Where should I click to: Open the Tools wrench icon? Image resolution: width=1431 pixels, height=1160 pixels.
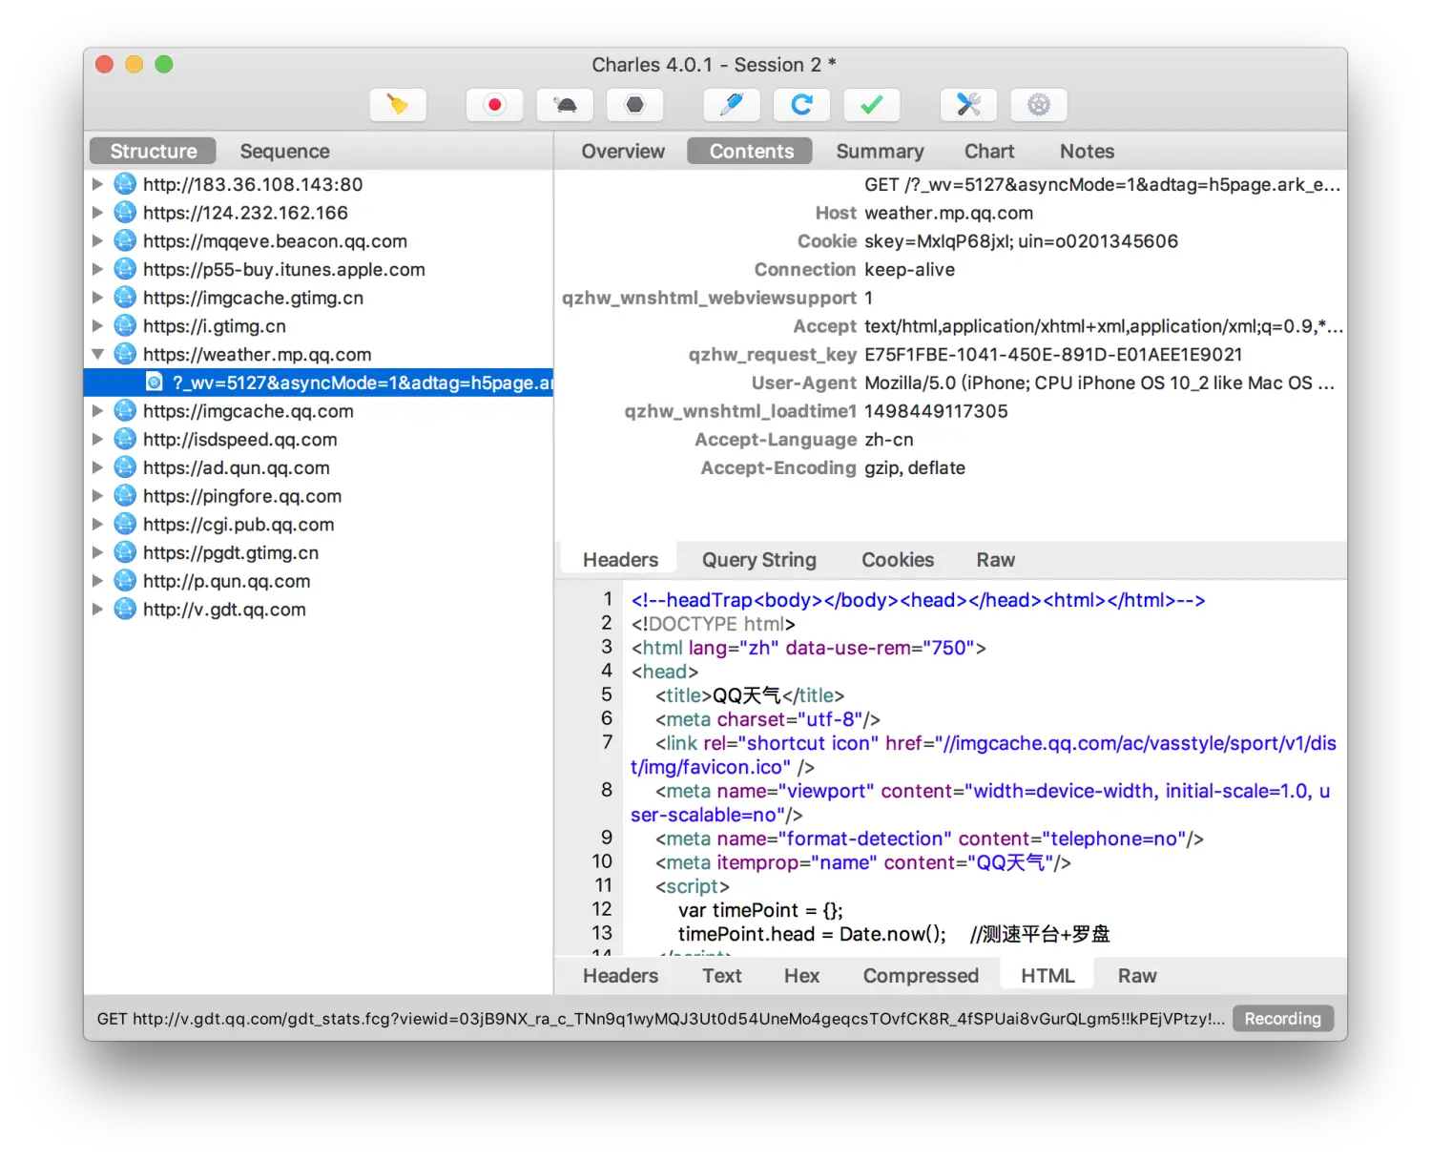tap(968, 105)
